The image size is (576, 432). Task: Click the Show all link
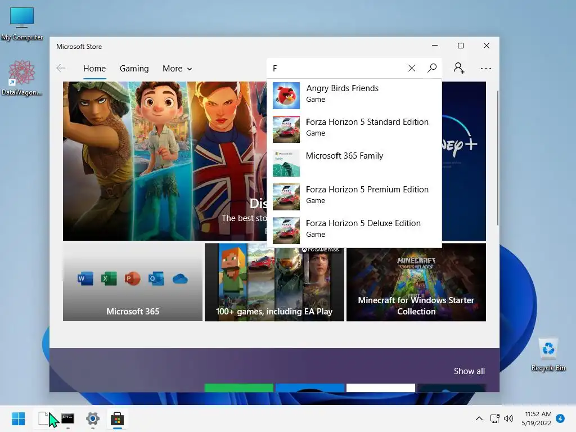469,371
